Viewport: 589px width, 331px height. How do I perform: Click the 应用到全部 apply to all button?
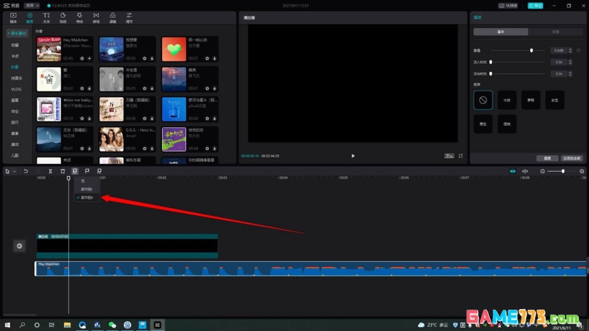click(x=572, y=158)
